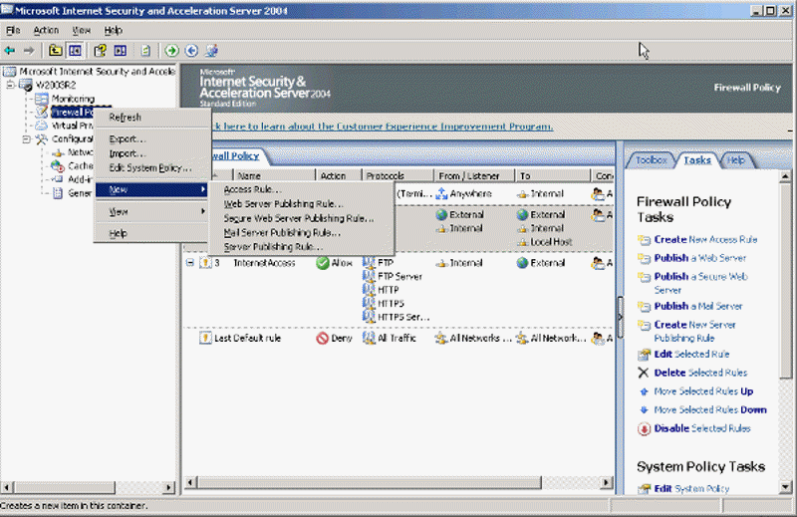
Task: Click the tree pane horizontal scroll left arrow
Action: point(7,487)
